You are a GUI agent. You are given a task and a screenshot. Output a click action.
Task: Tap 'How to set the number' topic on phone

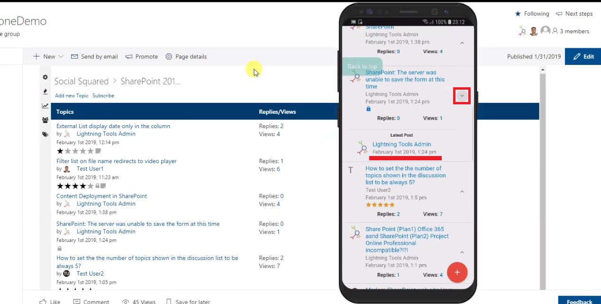tap(406, 175)
